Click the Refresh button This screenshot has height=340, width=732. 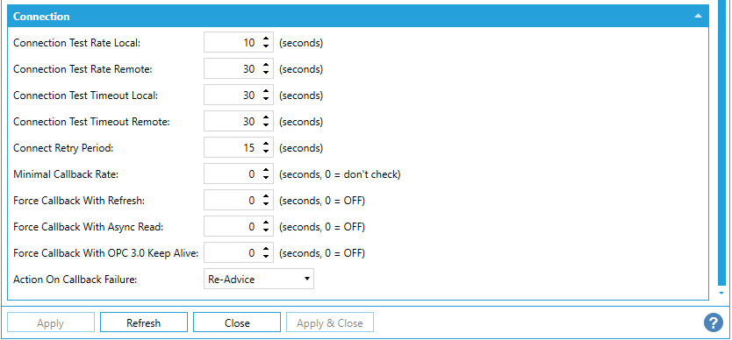pos(144,322)
